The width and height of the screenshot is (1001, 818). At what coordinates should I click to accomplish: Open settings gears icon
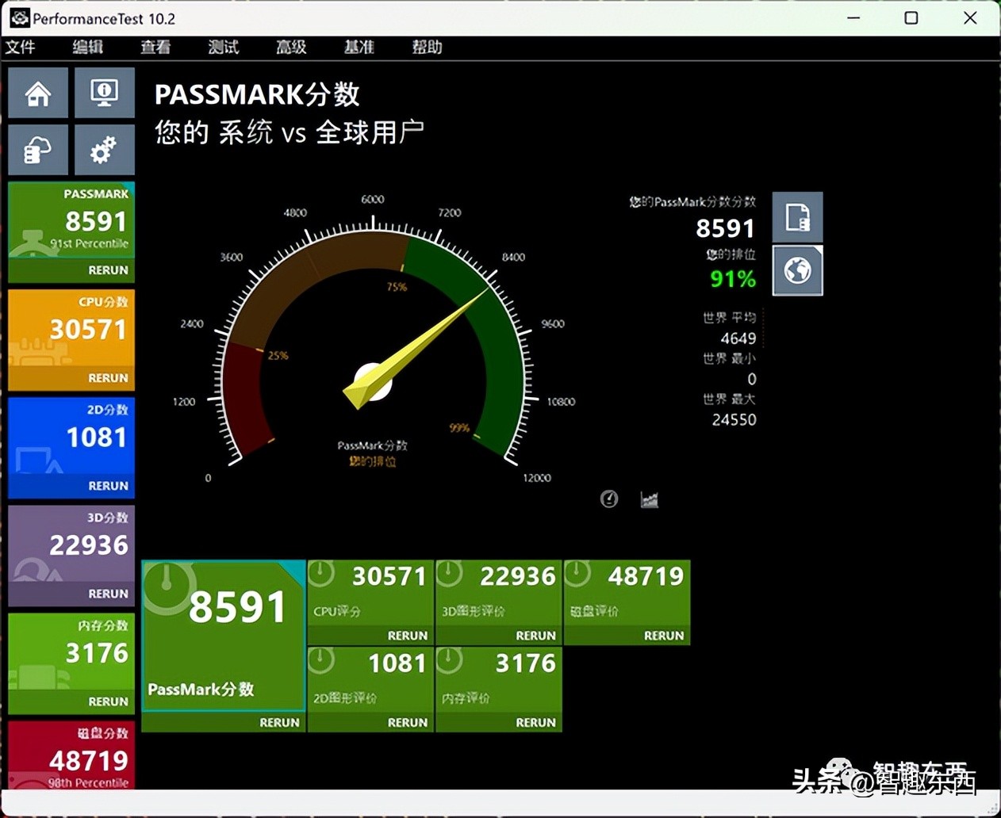coord(104,150)
